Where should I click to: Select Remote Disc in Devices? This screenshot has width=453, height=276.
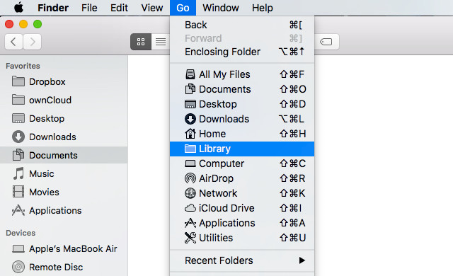point(64,267)
